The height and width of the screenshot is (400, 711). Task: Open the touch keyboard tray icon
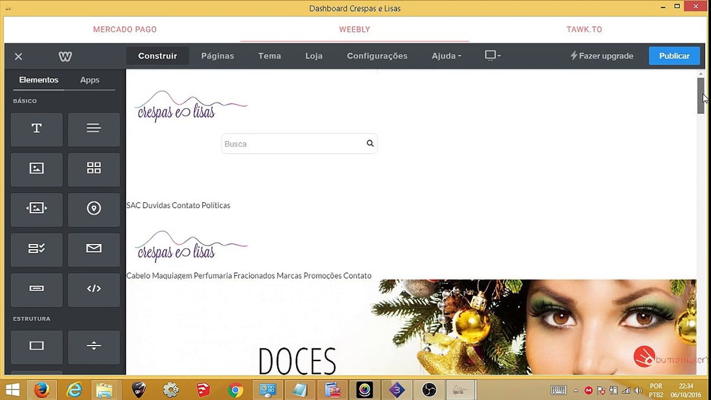click(558, 391)
